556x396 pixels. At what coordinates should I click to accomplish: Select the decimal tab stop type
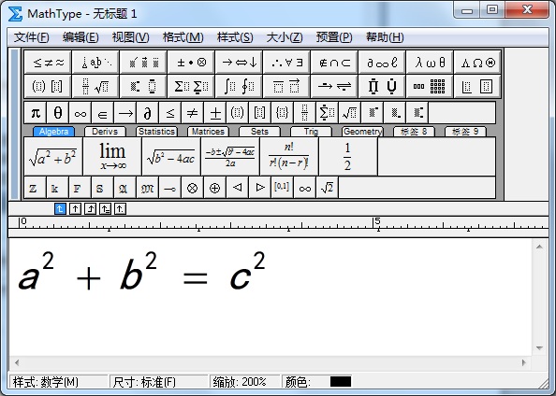point(120,209)
